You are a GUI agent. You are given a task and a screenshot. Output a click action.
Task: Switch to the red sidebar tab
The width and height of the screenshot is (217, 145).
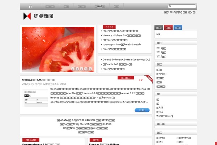[168, 28]
